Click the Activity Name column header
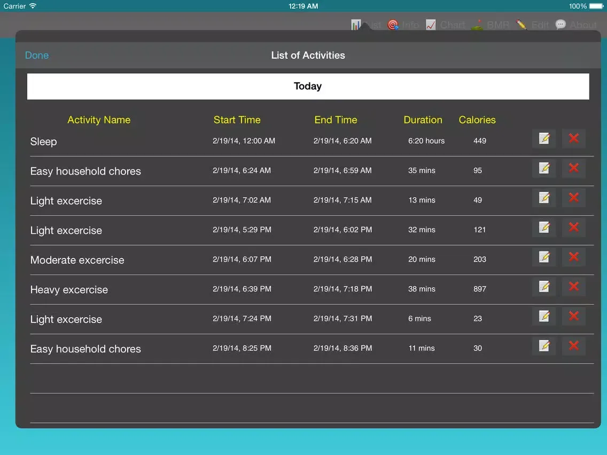The height and width of the screenshot is (455, 607). (x=99, y=120)
